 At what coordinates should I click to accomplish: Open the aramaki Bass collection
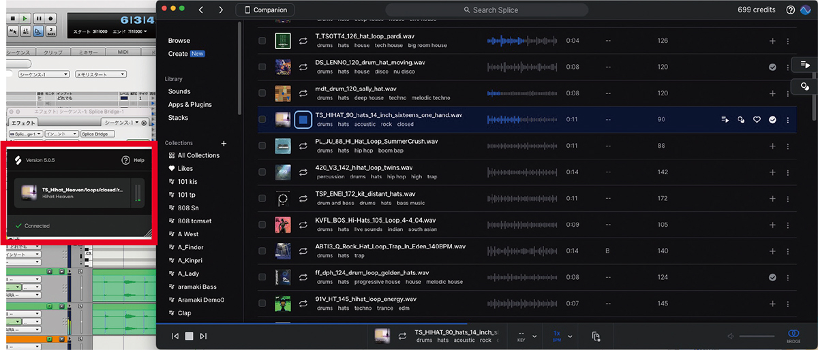point(191,287)
